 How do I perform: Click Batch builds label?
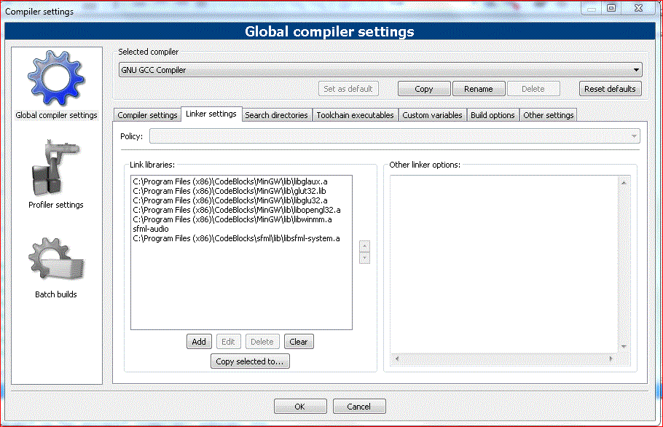pyautogui.click(x=56, y=294)
